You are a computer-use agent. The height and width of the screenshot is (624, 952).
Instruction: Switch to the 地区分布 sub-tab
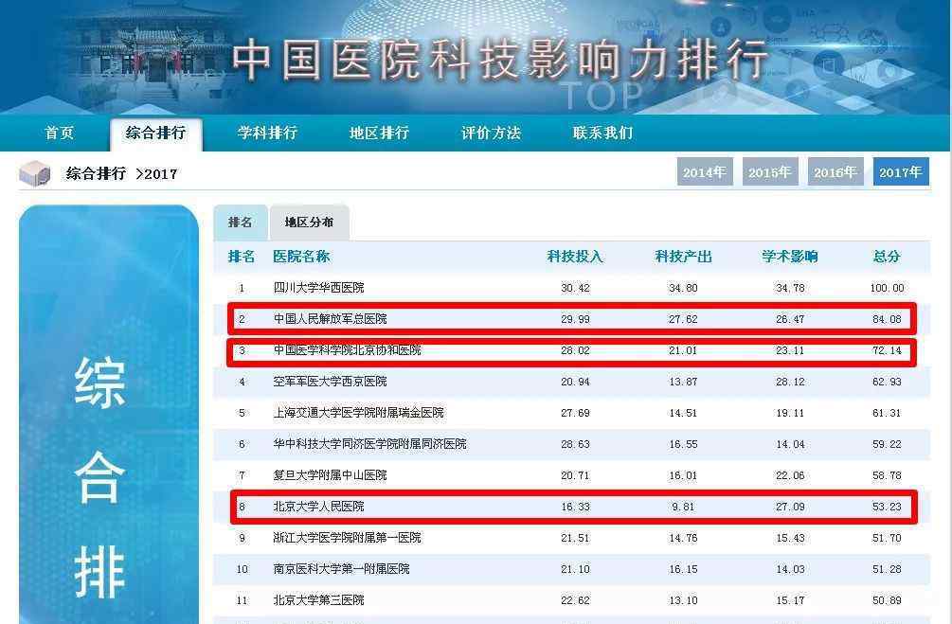click(x=310, y=223)
